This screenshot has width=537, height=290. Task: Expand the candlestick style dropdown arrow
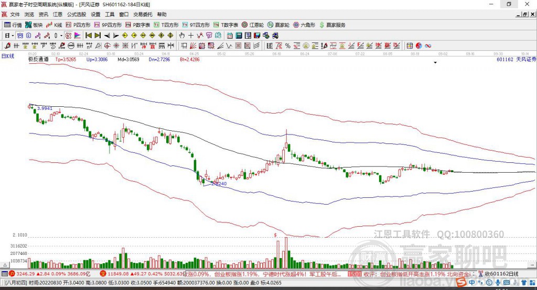pyautogui.click(x=61, y=36)
